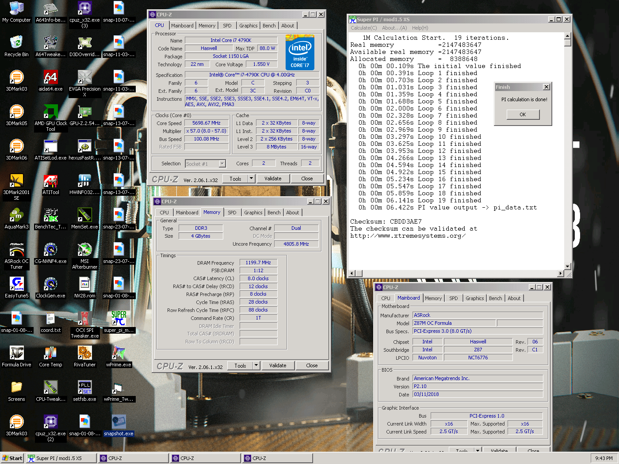Open the RivaTuner desktop icon

pos(84,357)
